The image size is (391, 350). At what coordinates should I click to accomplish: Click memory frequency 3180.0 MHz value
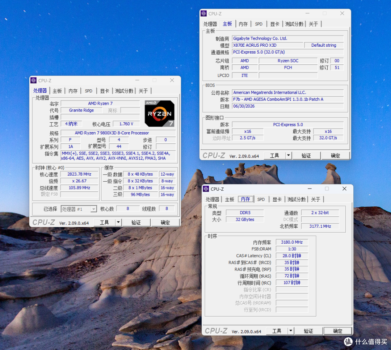click(x=292, y=242)
